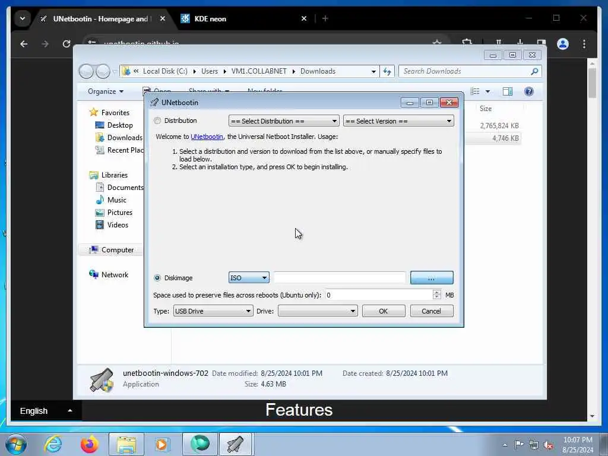Select Downloads in Explorer sidebar
The image size is (608, 456).
125,138
